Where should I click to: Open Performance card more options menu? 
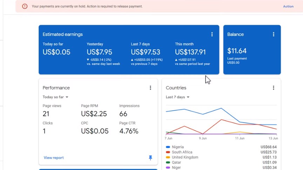coord(150,88)
